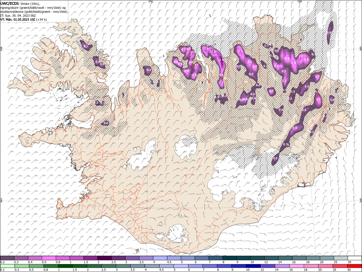Select the dark purple top-row swatch between 2 and 2.5

click(104, 258)
